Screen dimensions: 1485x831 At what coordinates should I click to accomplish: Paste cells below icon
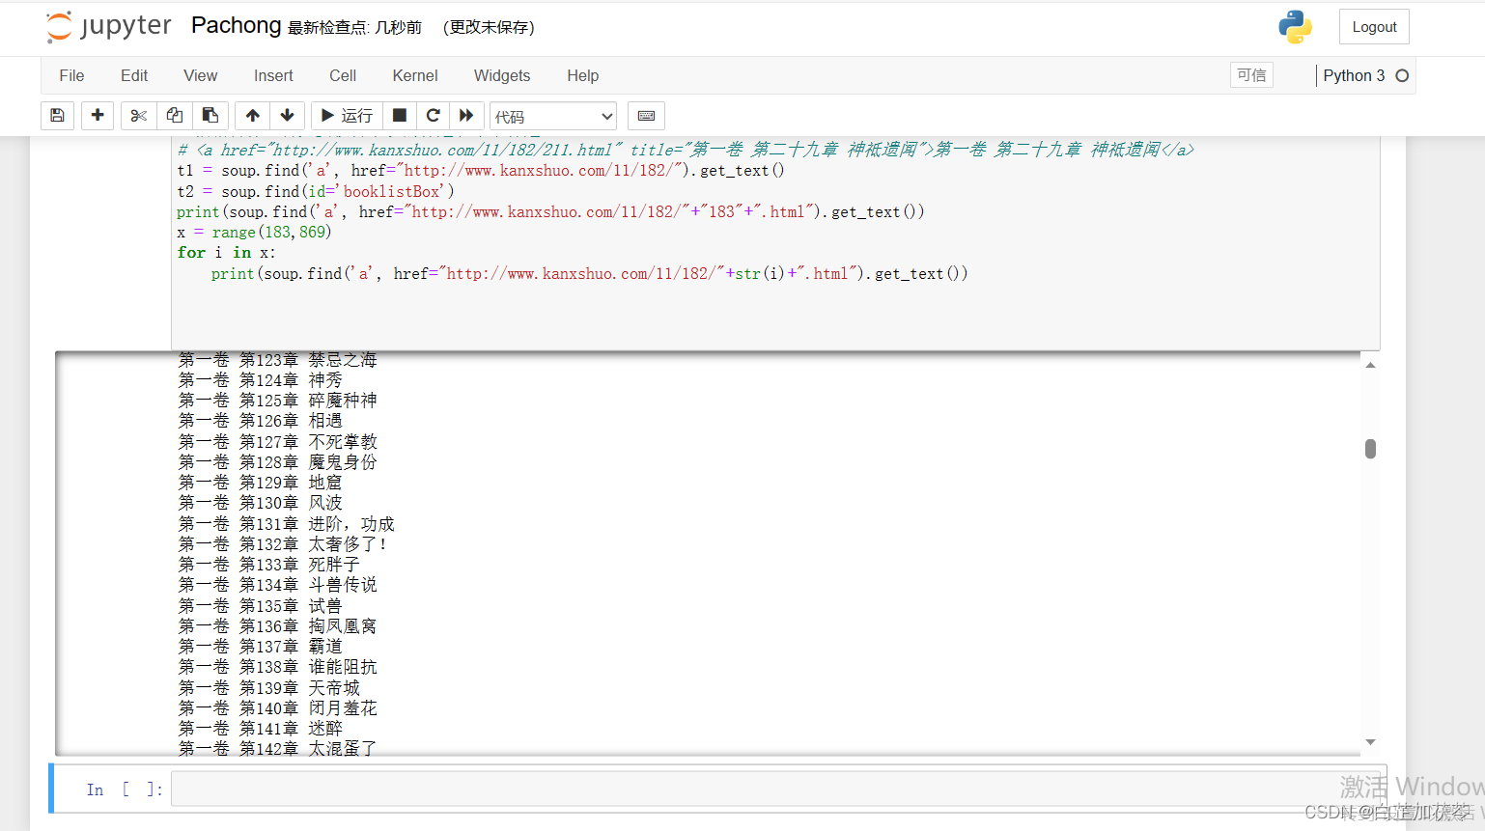coord(210,116)
